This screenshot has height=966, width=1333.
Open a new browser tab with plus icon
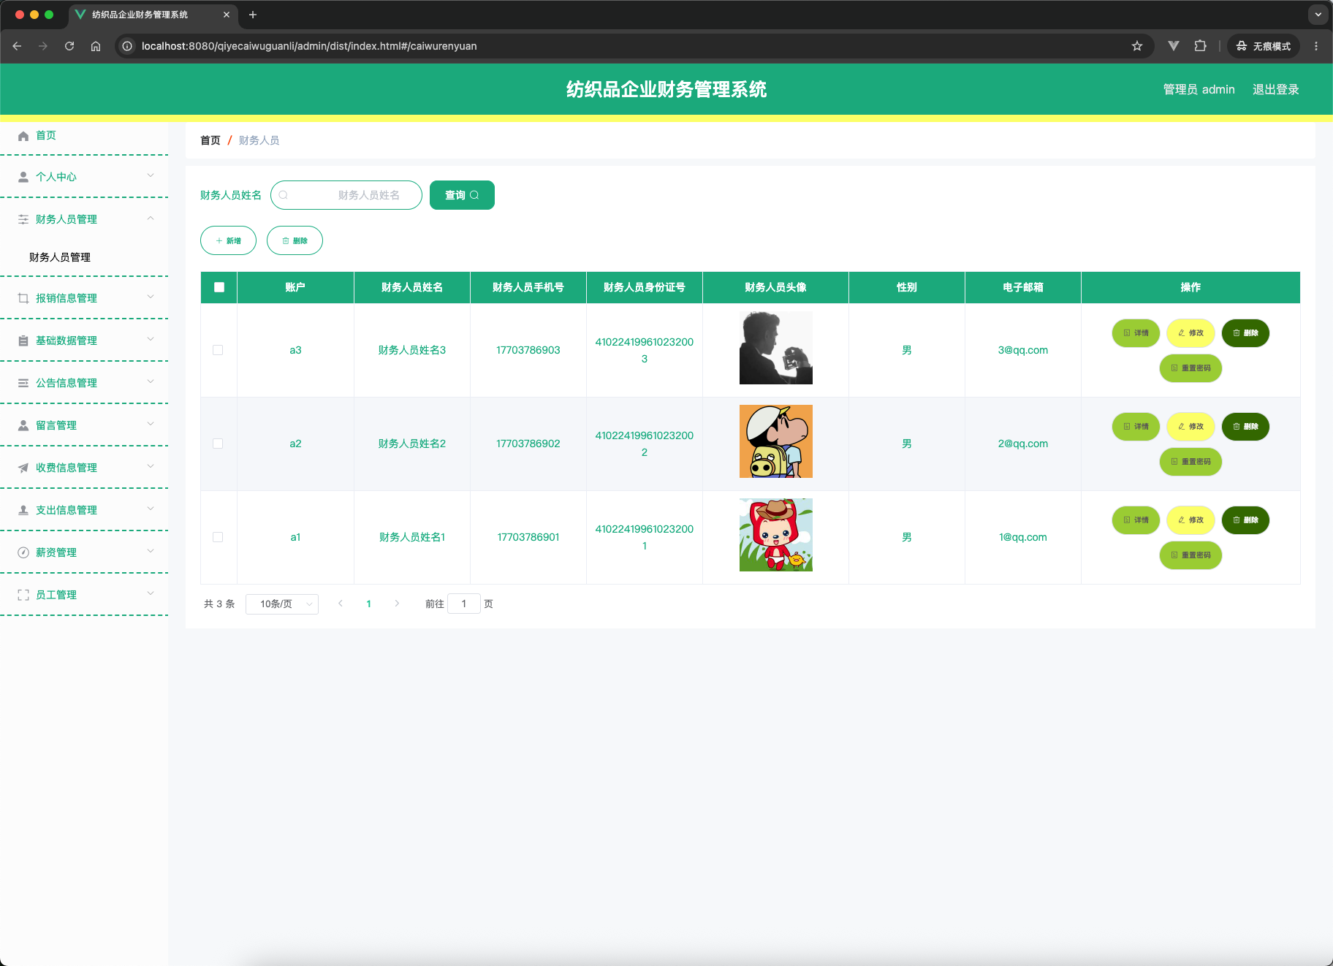point(253,15)
